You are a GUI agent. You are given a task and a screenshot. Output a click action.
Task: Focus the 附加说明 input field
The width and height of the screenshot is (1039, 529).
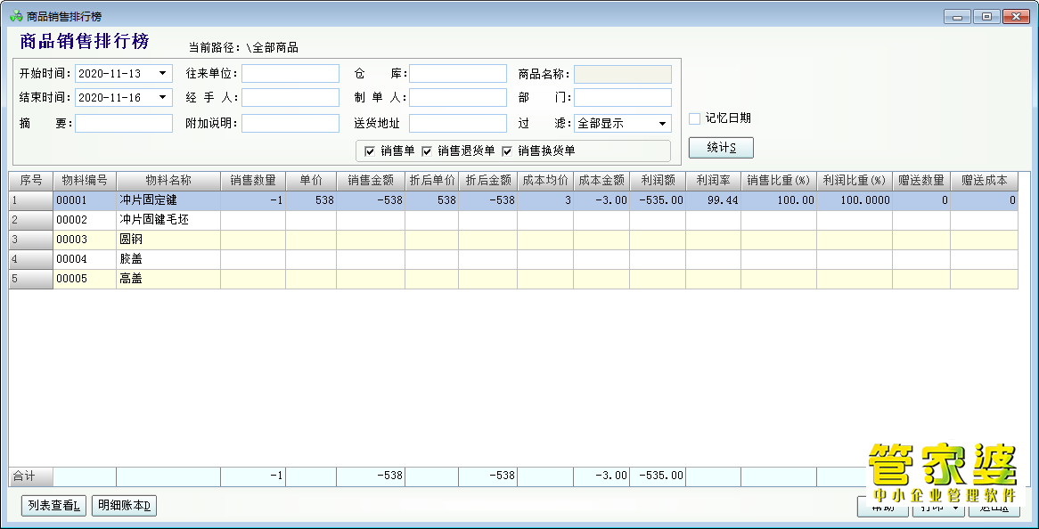pos(290,123)
